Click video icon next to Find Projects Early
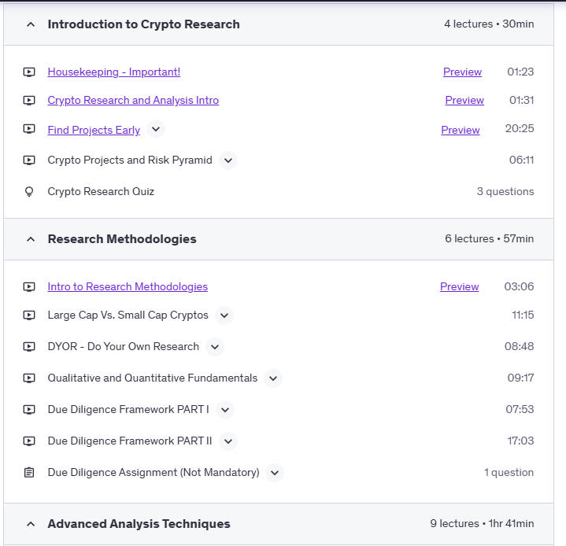 click(x=29, y=130)
